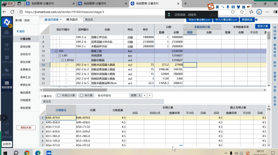This screenshot has width=278, height=155.
Task: Click the Sogou input method S logo
Action: tap(211, 7)
